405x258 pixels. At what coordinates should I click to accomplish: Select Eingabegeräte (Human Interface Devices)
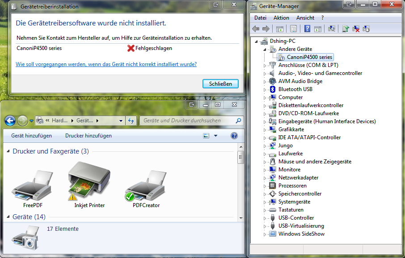(x=327, y=121)
